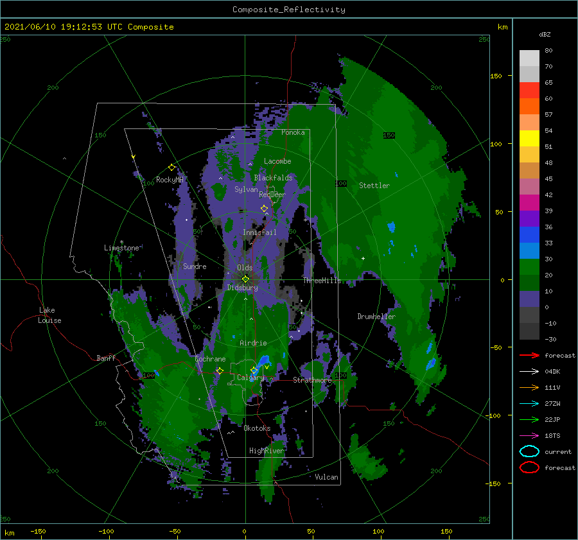
Task: Click the yellow diamond marker above Calgary
Action: tap(254, 370)
